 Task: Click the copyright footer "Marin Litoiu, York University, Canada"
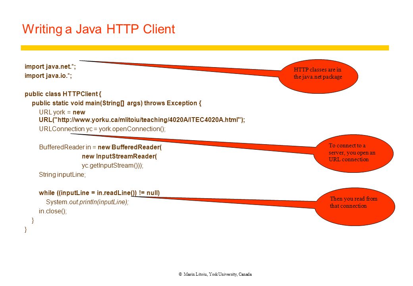(x=215, y=274)
